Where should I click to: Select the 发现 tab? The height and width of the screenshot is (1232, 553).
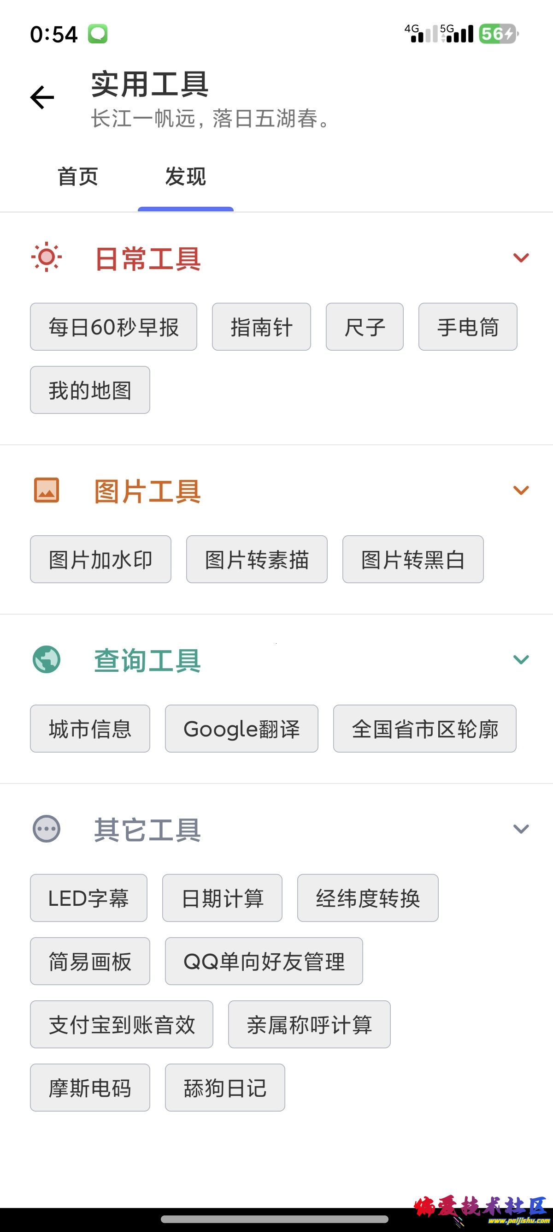tap(185, 176)
